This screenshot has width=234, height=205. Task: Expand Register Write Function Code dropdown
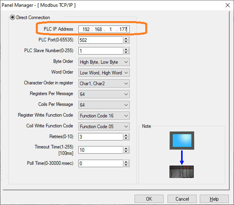point(104,116)
